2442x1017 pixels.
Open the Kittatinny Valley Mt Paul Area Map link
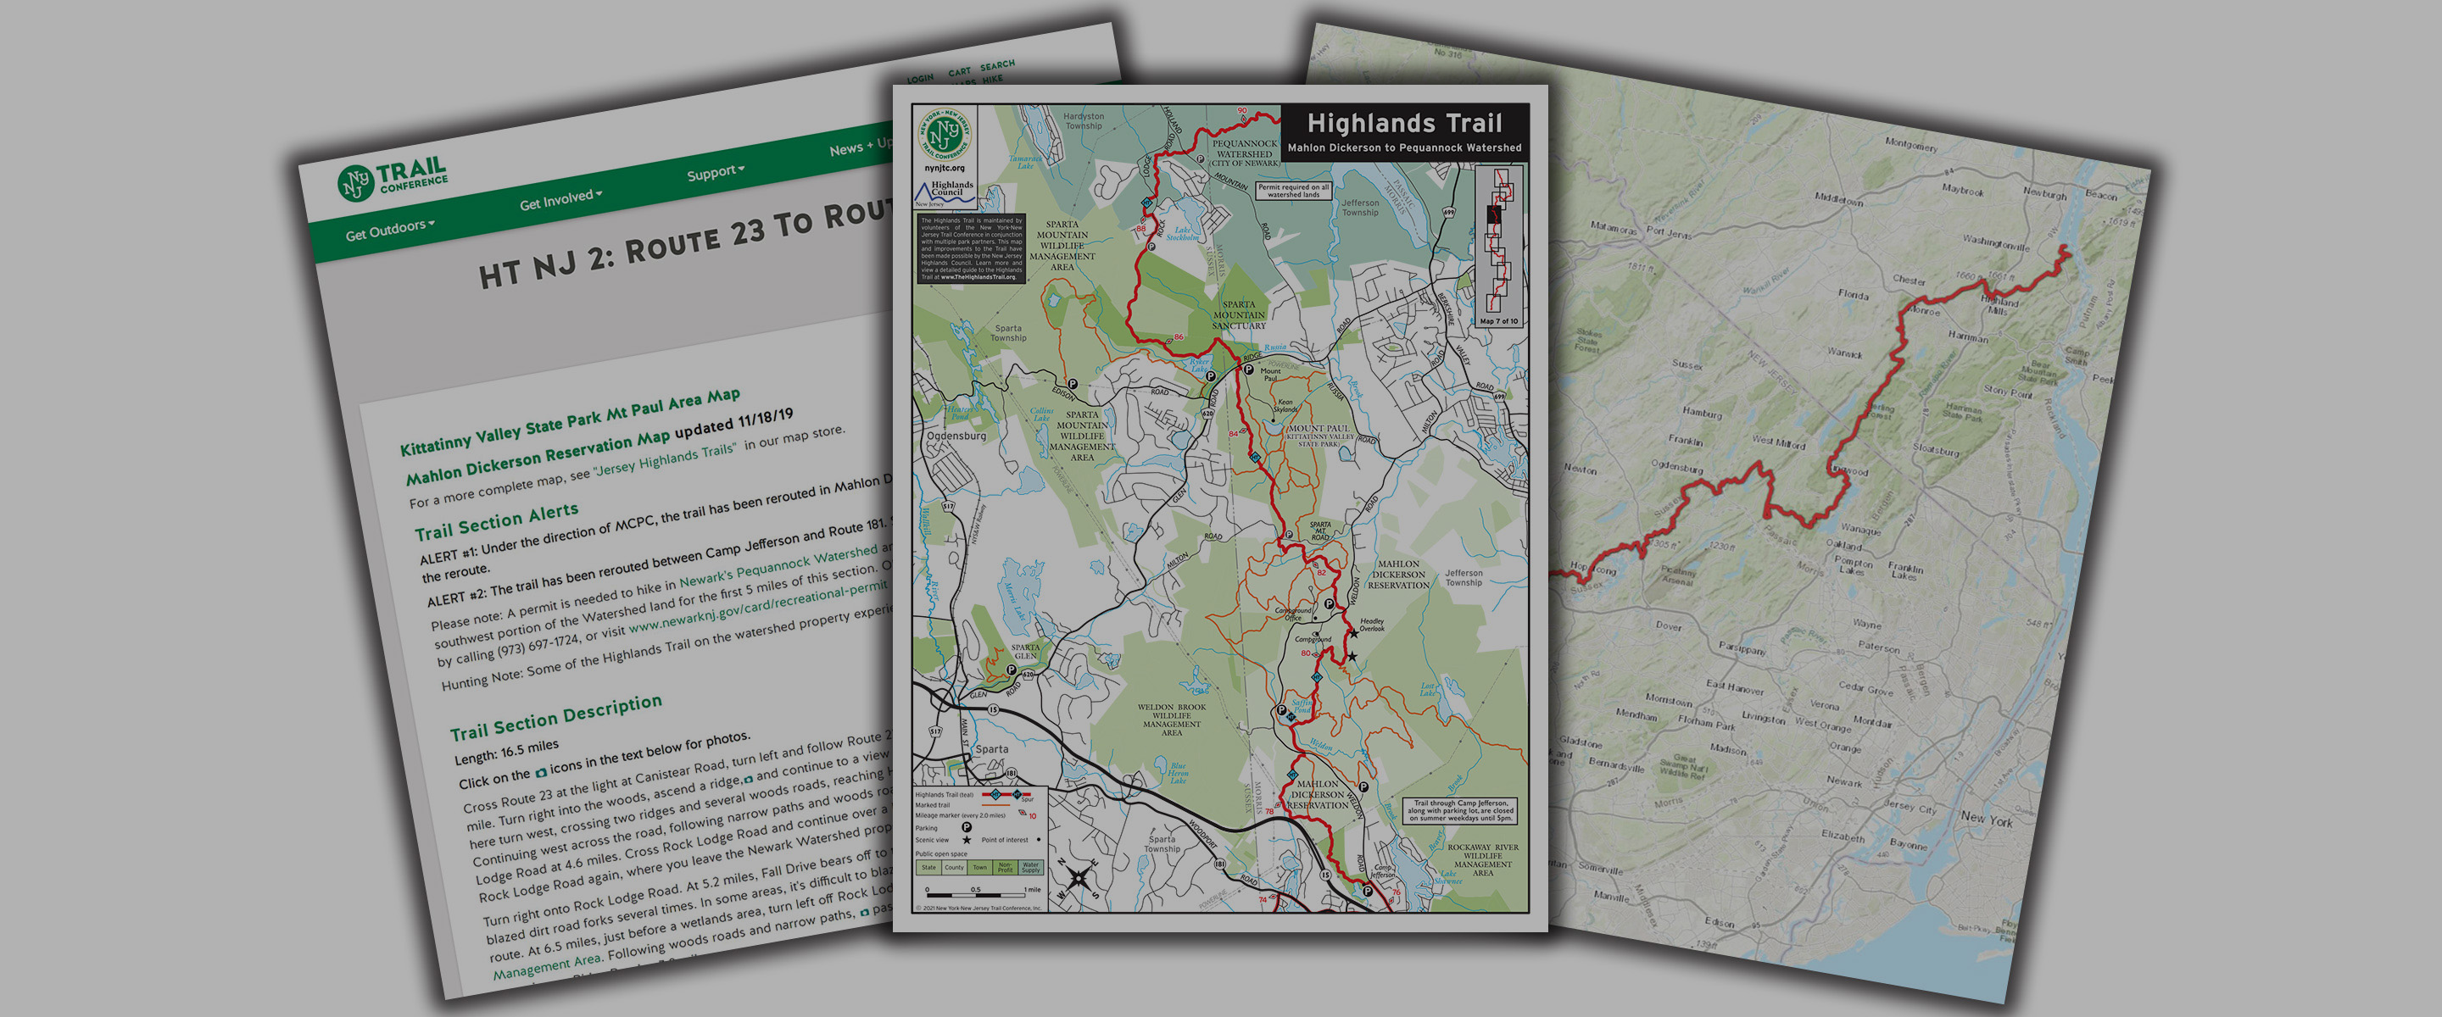point(570,422)
